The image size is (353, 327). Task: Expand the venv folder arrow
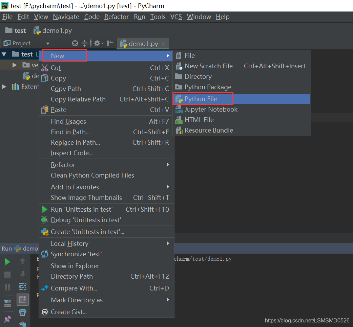(x=15, y=65)
